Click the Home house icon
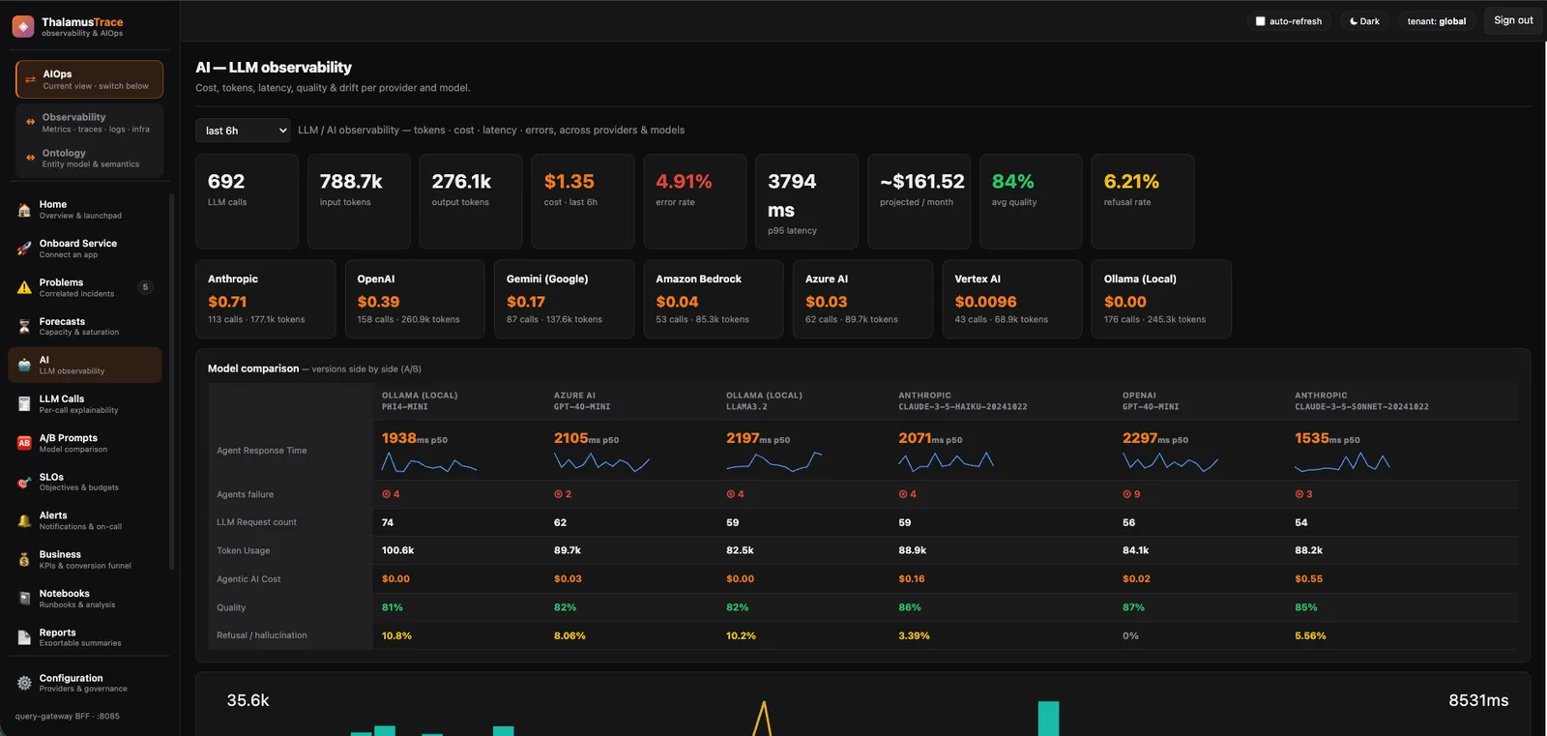The width and height of the screenshot is (1547, 736). pos(24,210)
